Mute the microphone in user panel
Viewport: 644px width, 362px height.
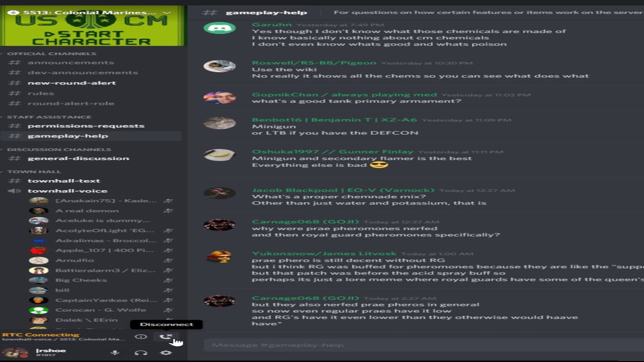[115, 352]
